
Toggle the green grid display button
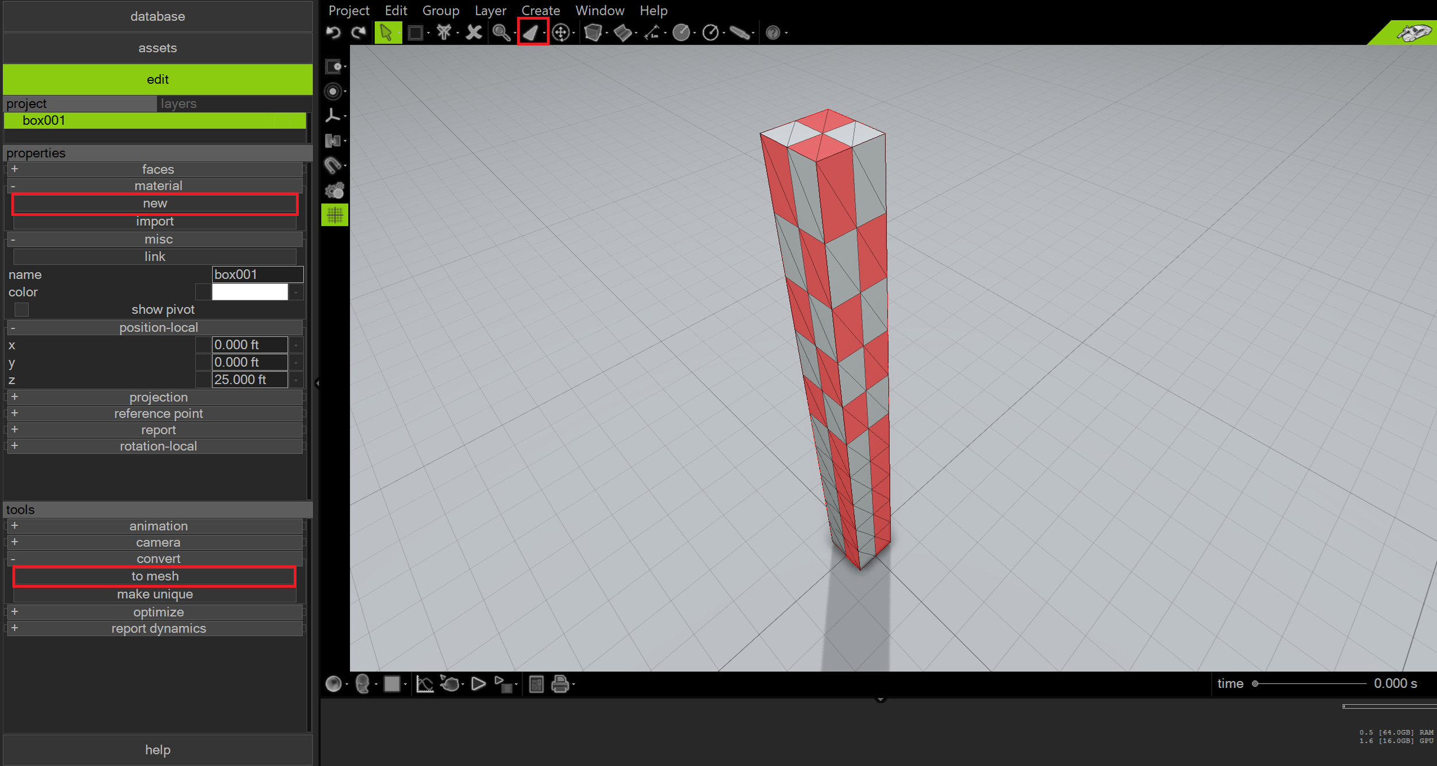[x=335, y=215]
